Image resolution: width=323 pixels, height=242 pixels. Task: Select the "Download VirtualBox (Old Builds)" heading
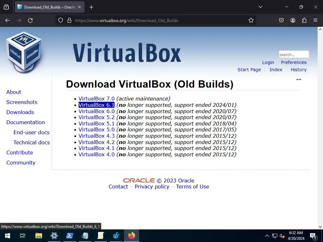coord(150,84)
